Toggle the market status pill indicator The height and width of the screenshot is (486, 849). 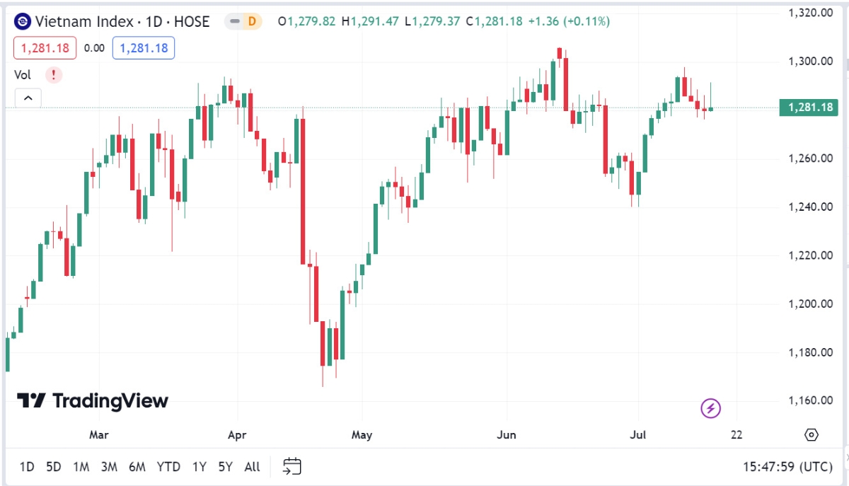coord(234,22)
